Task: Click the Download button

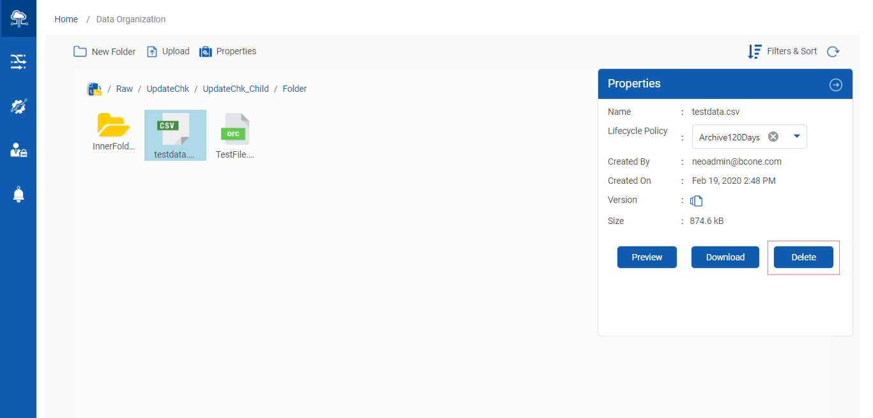Action: (x=725, y=257)
